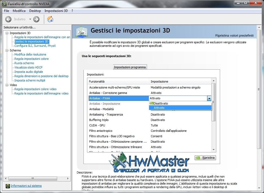Image resolution: width=264 pixels, height=193 pixels.
Task: Open Regola impostazioni colore under Schermo
Action: click(x=31, y=59)
